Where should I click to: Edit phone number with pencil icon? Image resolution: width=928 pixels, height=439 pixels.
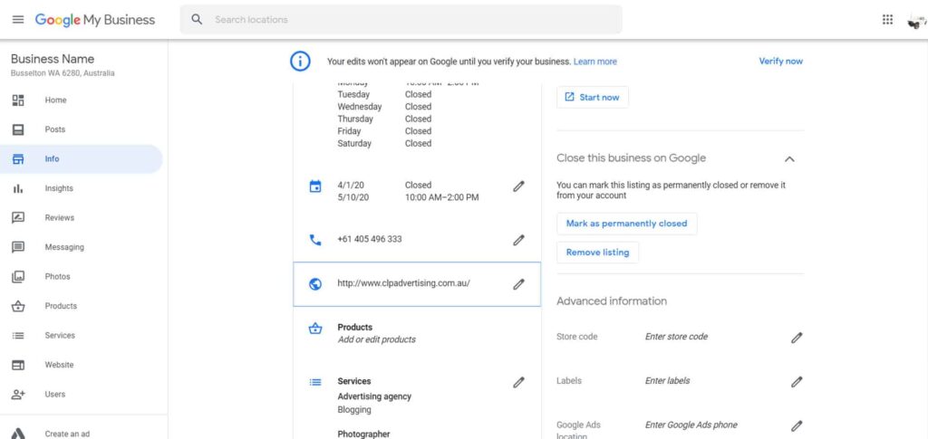point(518,240)
